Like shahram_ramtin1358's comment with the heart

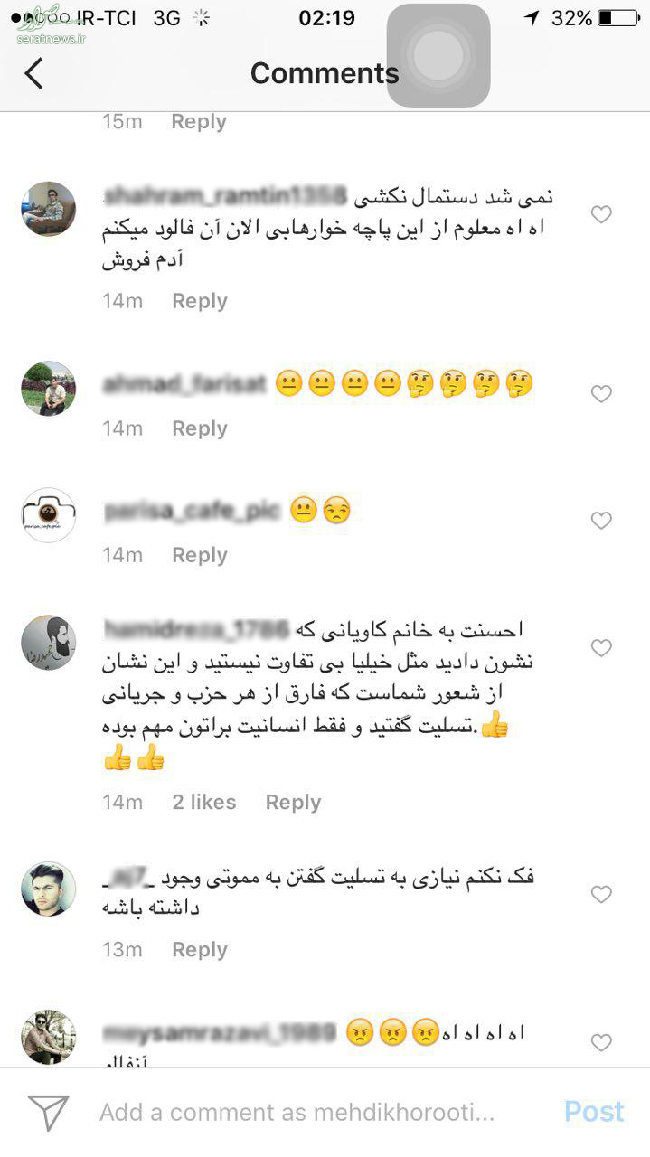pos(601,214)
